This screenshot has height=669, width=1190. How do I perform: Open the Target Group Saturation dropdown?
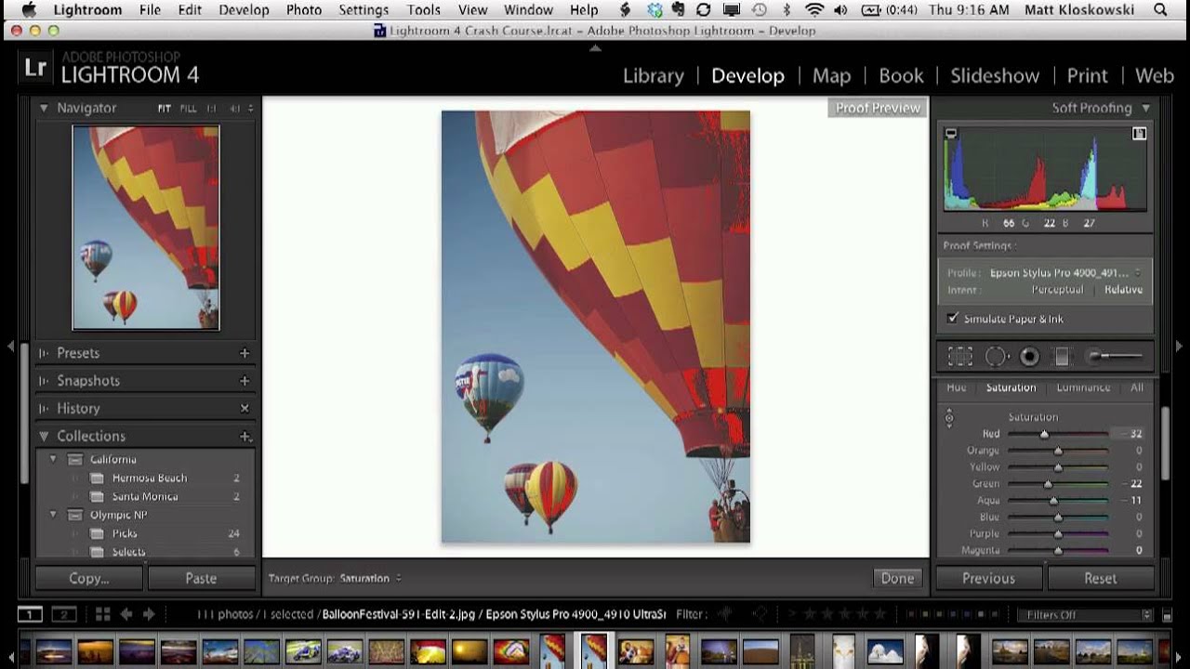click(x=370, y=578)
